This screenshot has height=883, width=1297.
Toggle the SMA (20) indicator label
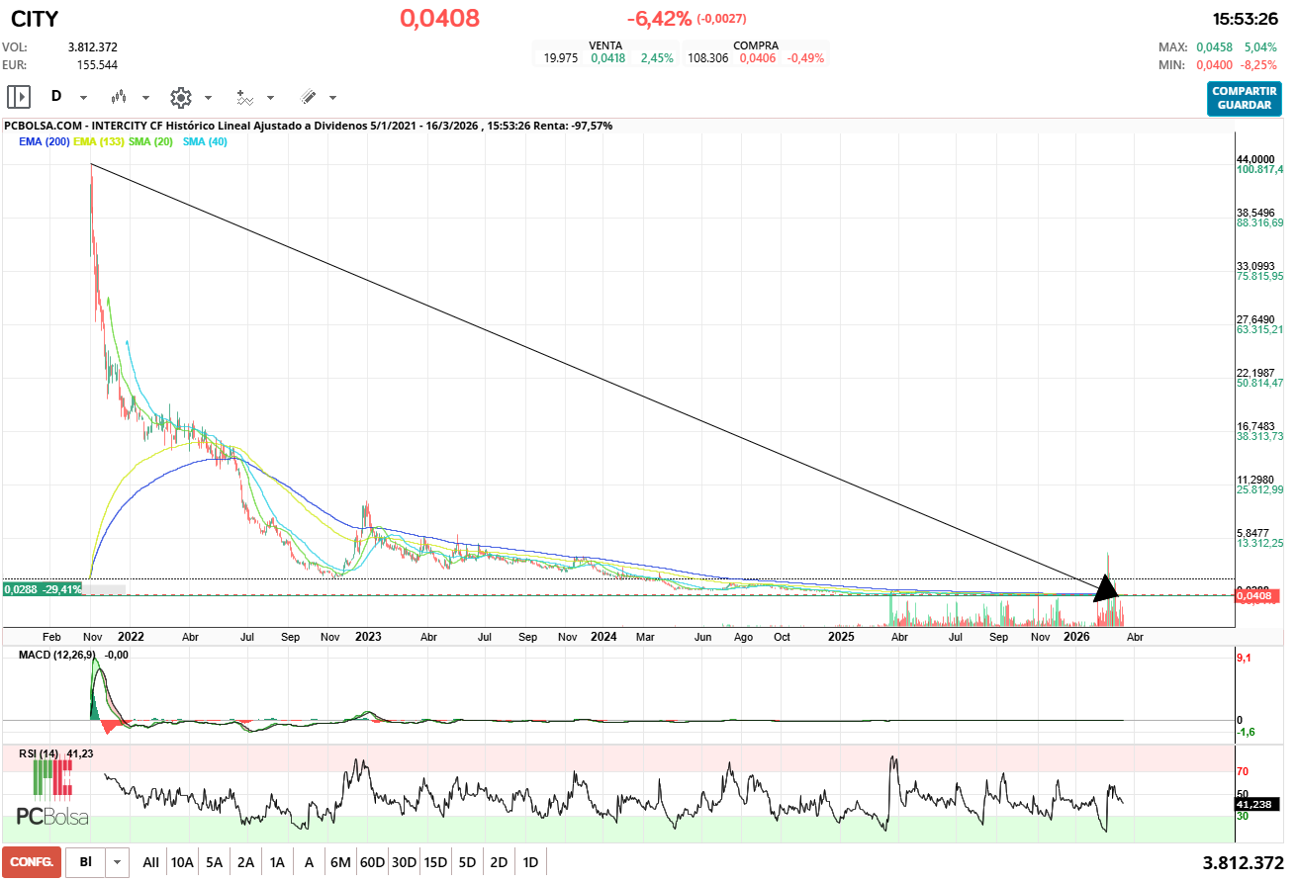point(151,142)
